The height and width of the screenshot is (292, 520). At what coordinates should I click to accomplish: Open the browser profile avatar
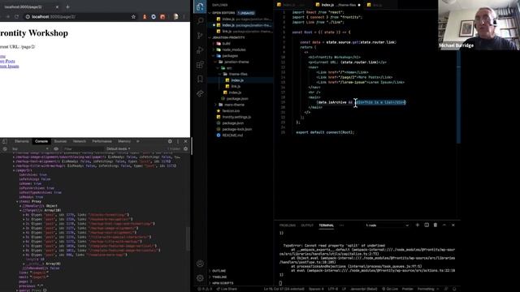[175, 16]
